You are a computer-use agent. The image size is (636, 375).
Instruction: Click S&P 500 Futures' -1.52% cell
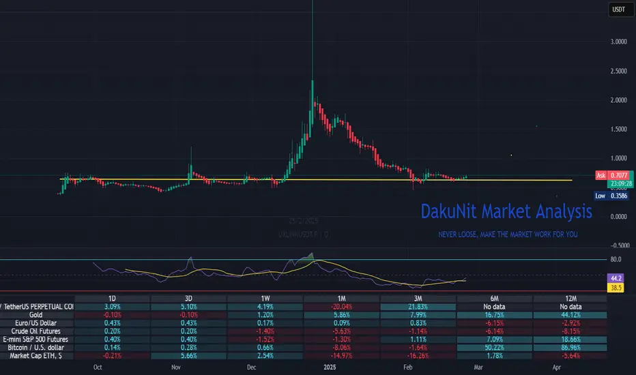[x=265, y=340]
